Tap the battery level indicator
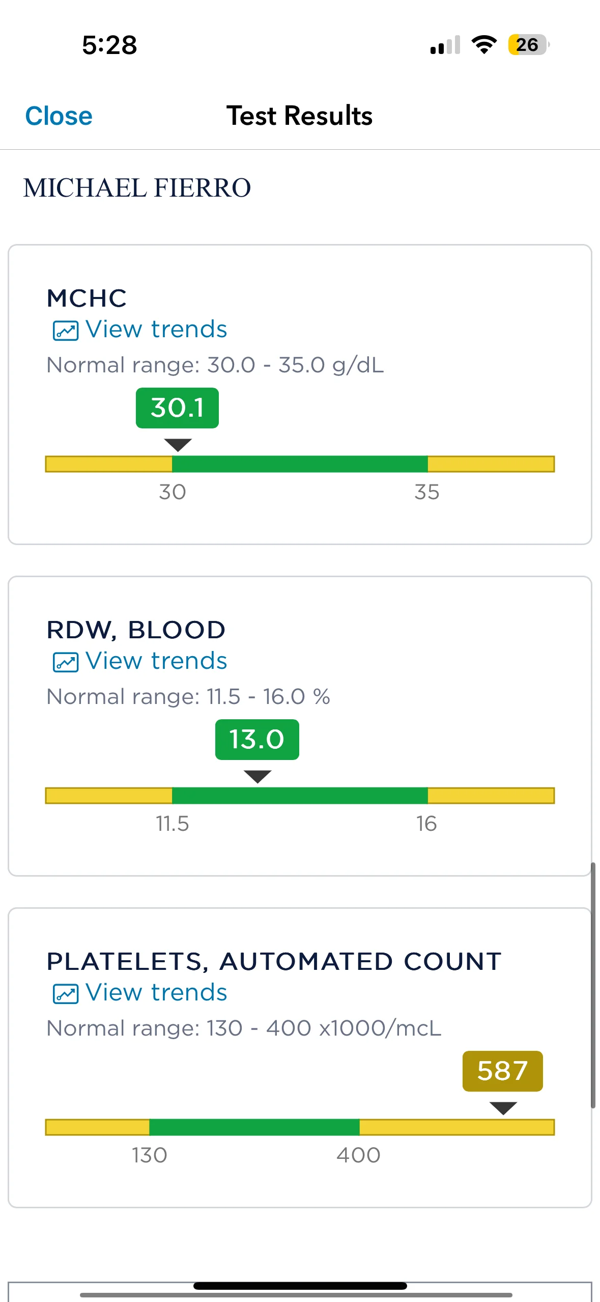600x1302 pixels. coord(528,45)
